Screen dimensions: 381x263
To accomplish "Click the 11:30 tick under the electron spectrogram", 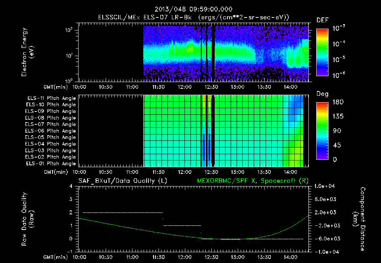I will pos(159,87).
